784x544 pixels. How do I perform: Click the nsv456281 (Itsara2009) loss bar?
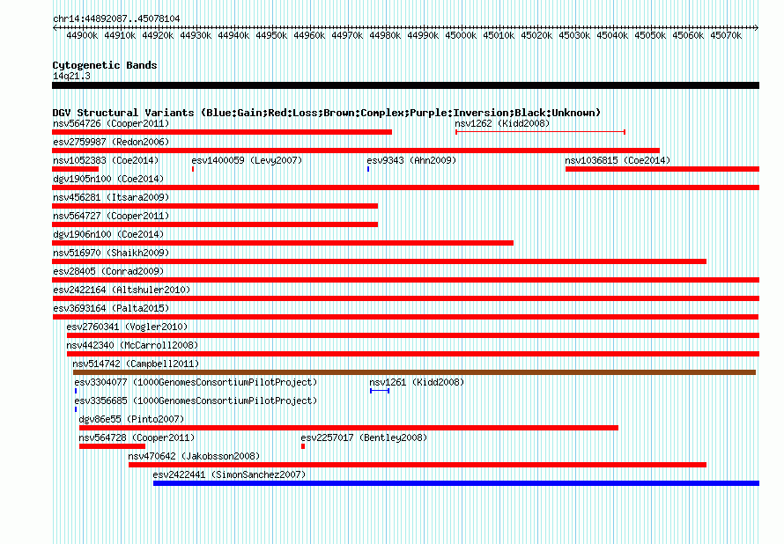click(215, 206)
